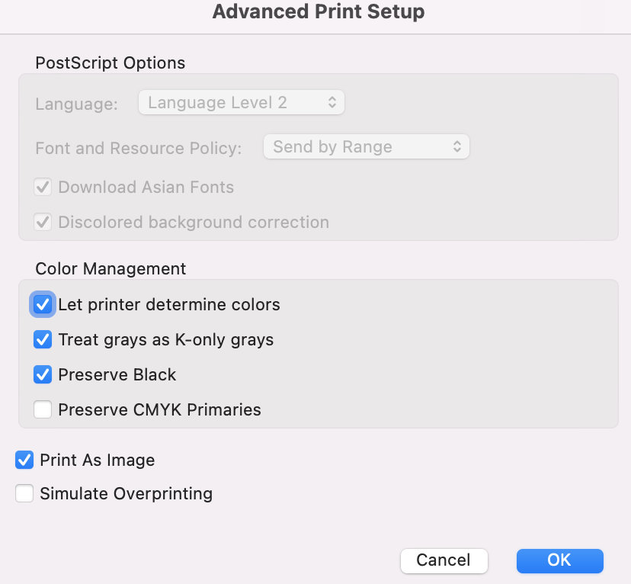This screenshot has height=584, width=631.
Task: Click the chevron arrows on the Send by Range dropdown
Action: pos(457,147)
